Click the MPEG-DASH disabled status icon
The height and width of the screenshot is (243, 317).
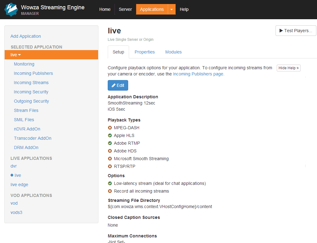[x=110, y=128]
